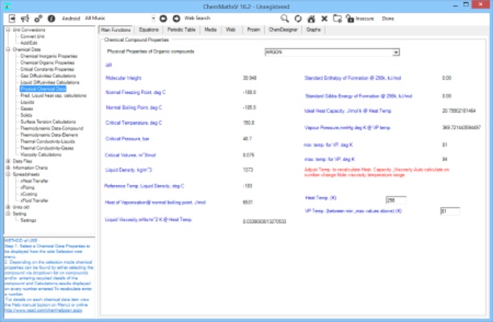The height and width of the screenshot is (322, 493).
Task: Select the Solids tree item
Action: (x=27, y=115)
